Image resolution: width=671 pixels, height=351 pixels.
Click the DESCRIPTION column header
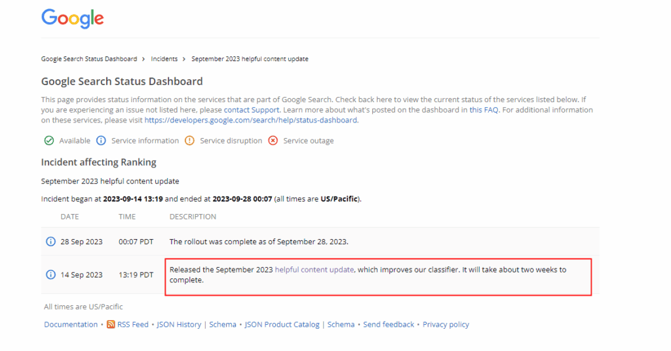point(193,217)
